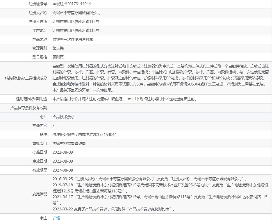273x222 pixels.
Task: Open the 详情 details link
Action: tap(56, 218)
